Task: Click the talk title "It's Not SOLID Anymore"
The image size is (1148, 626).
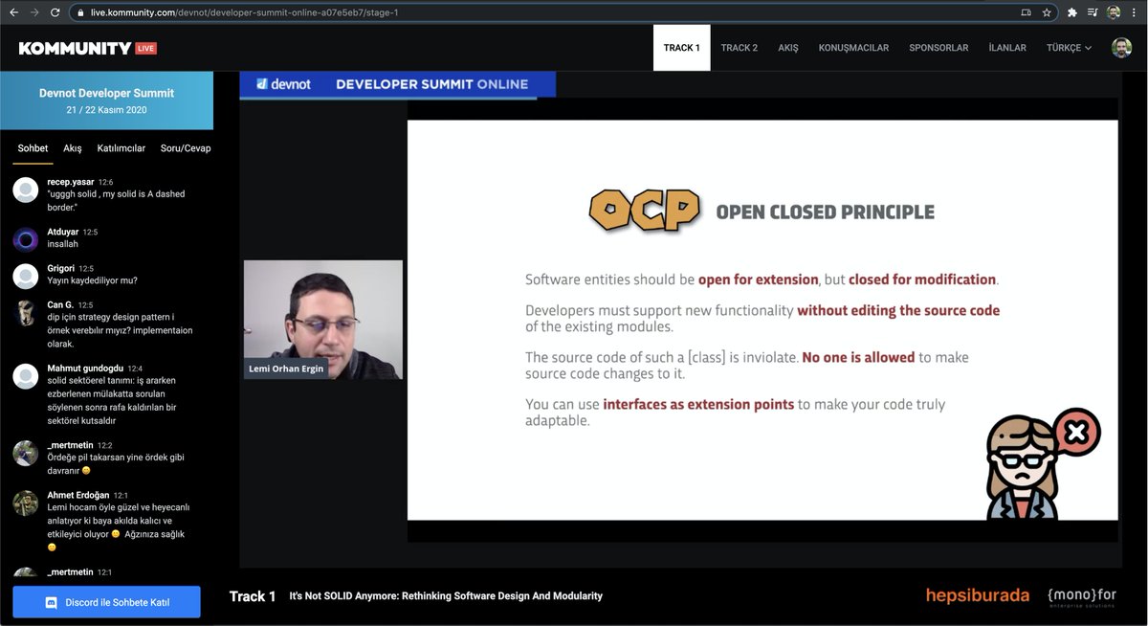Action: pyautogui.click(x=446, y=596)
